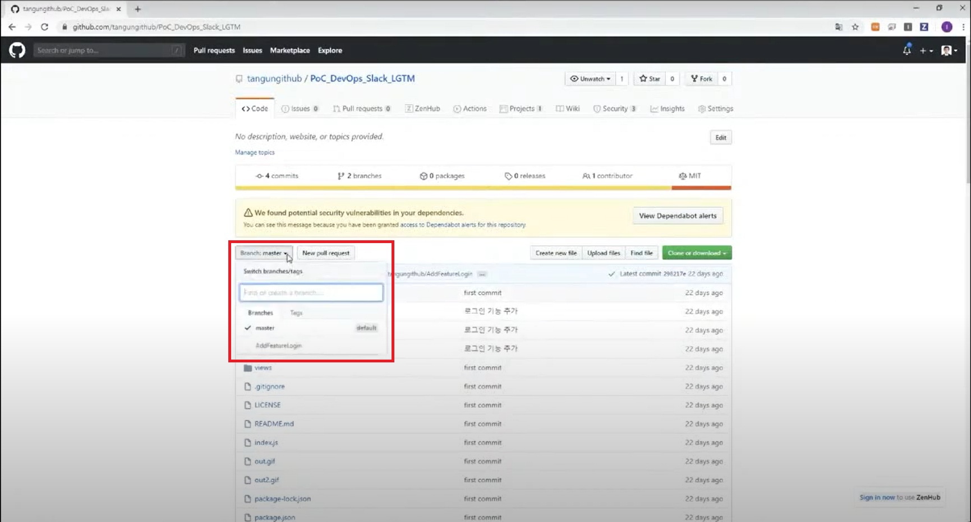Click the New pull request button
This screenshot has height=522, width=971.
[x=325, y=253]
